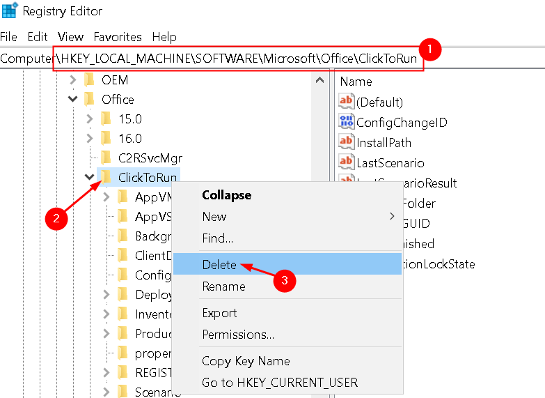Screen dimensions: 545x398
Task: Select the Invento folder icon
Action: tap(123, 314)
